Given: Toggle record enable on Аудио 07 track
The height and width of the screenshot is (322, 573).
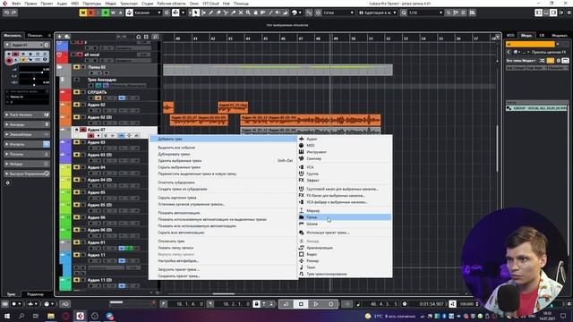Looking at the screenshot, I should click(91, 135).
